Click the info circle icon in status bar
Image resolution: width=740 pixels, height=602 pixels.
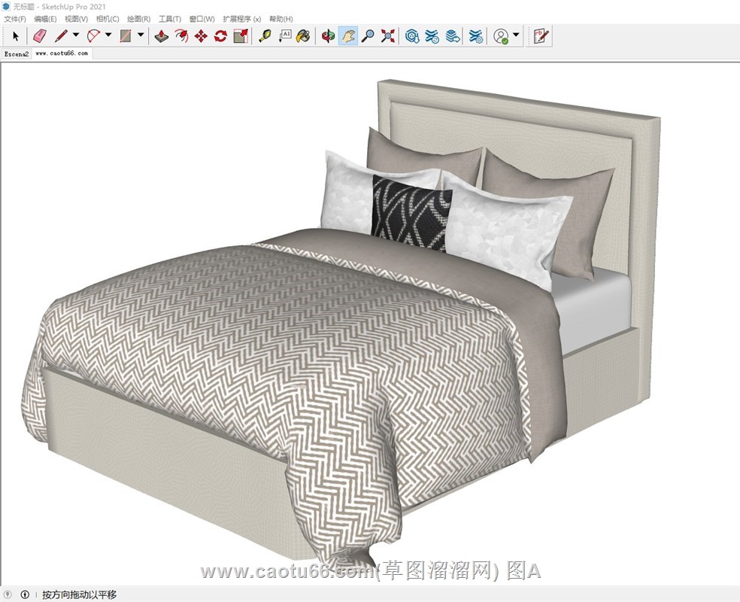pyautogui.click(x=25, y=594)
